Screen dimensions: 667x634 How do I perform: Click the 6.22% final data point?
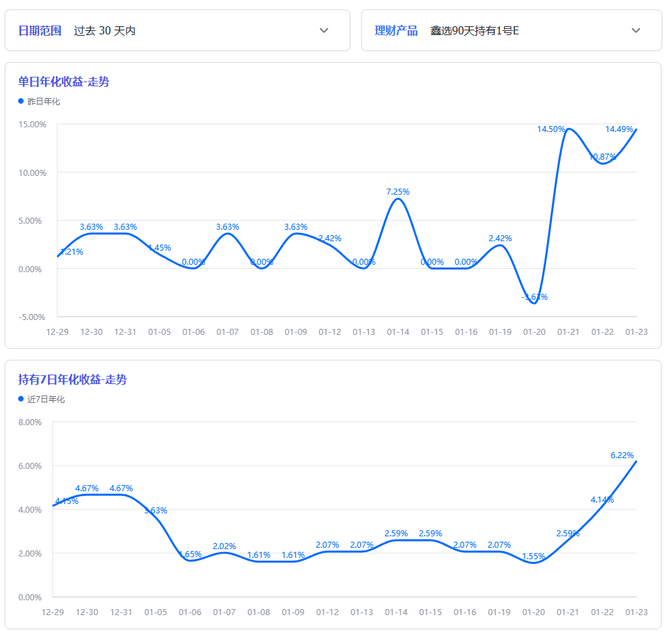636,462
